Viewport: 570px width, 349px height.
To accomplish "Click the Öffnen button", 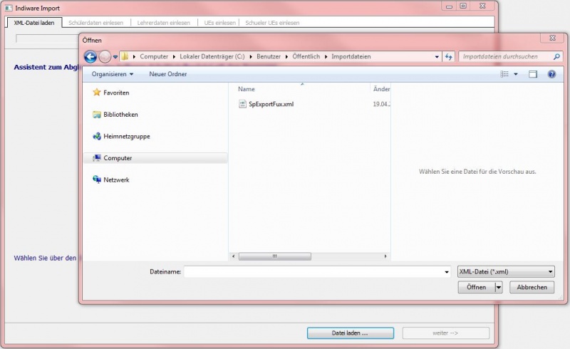I will point(477,287).
